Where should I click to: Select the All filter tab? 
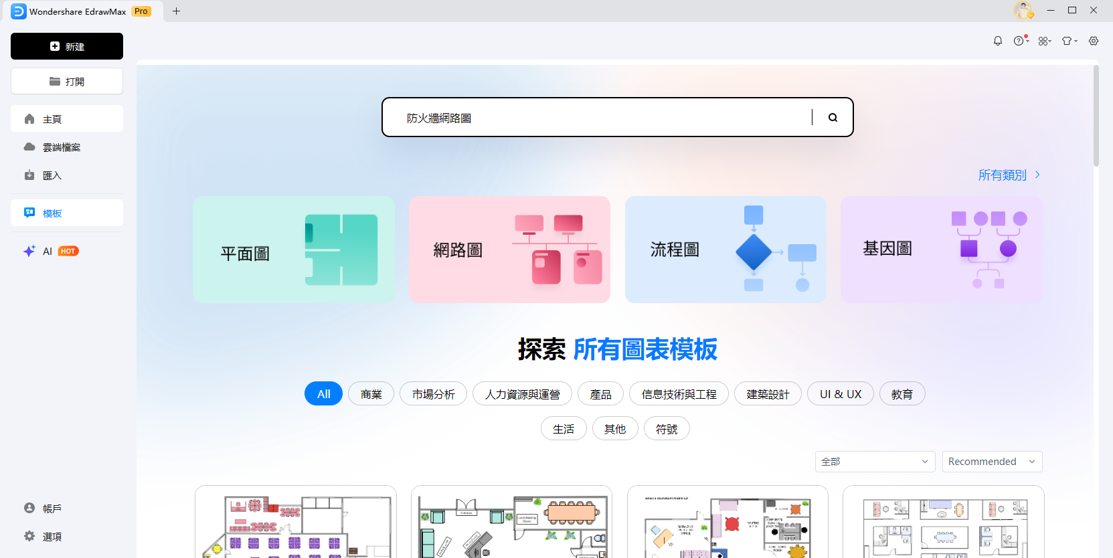click(x=323, y=394)
